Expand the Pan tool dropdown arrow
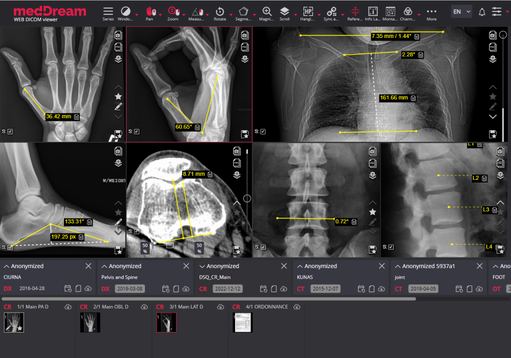The height and width of the screenshot is (358, 511). pos(160,15)
